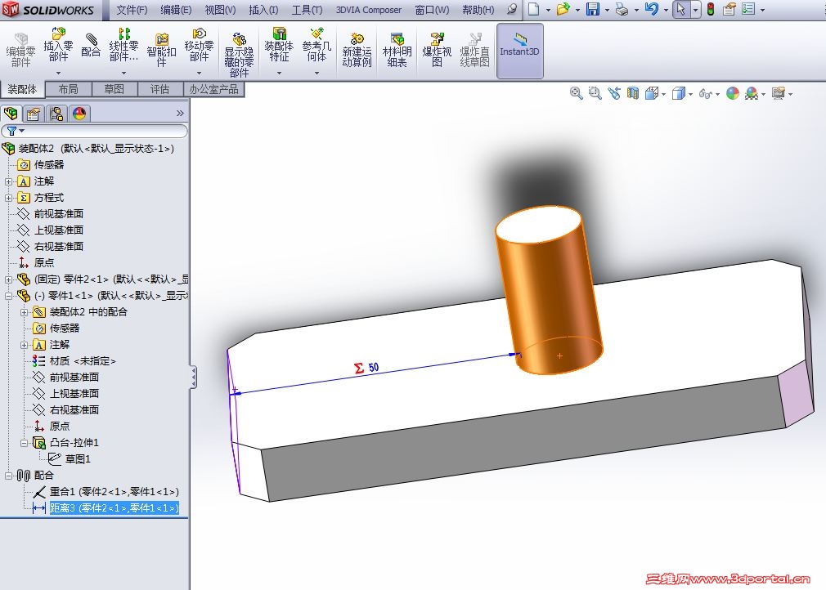
Task: Switch to the 草图 tab
Action: 114,89
